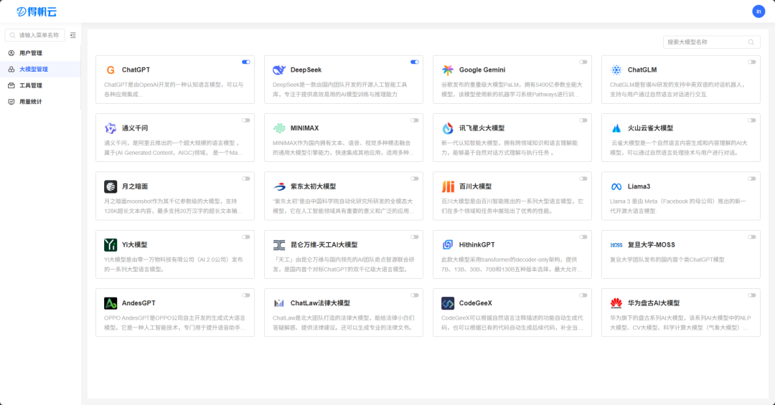Enable the 昆仑万维-天工AI大模型 toggle
Image resolution: width=775 pixels, height=405 pixels.
click(415, 237)
